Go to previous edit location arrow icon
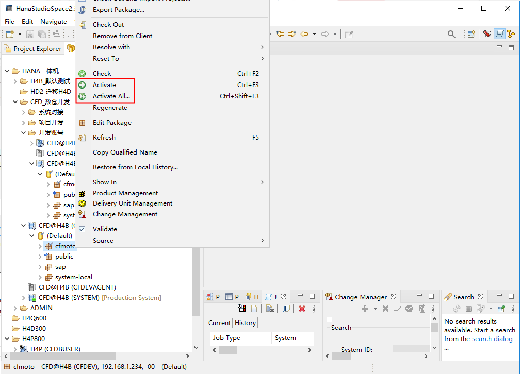Image resolution: width=520 pixels, height=374 pixels. pos(280,34)
